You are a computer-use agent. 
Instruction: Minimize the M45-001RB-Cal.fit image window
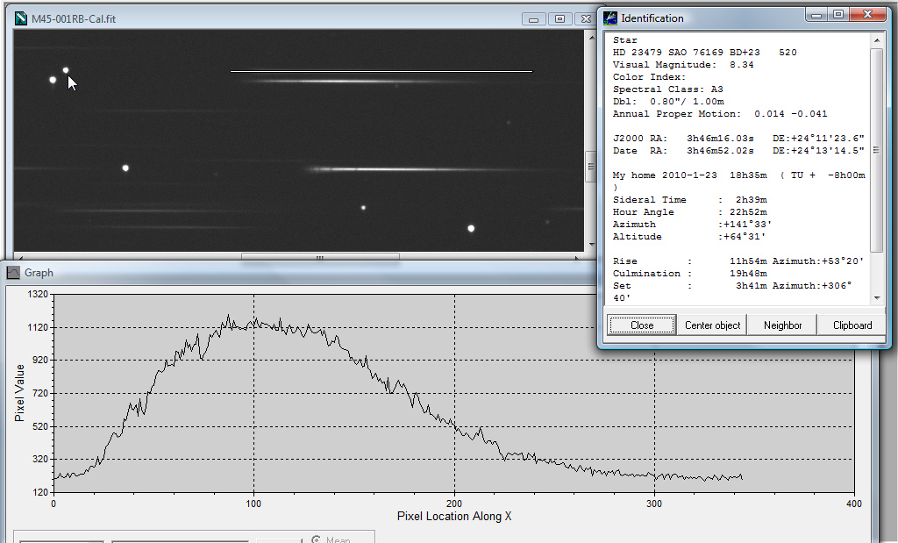(534, 18)
